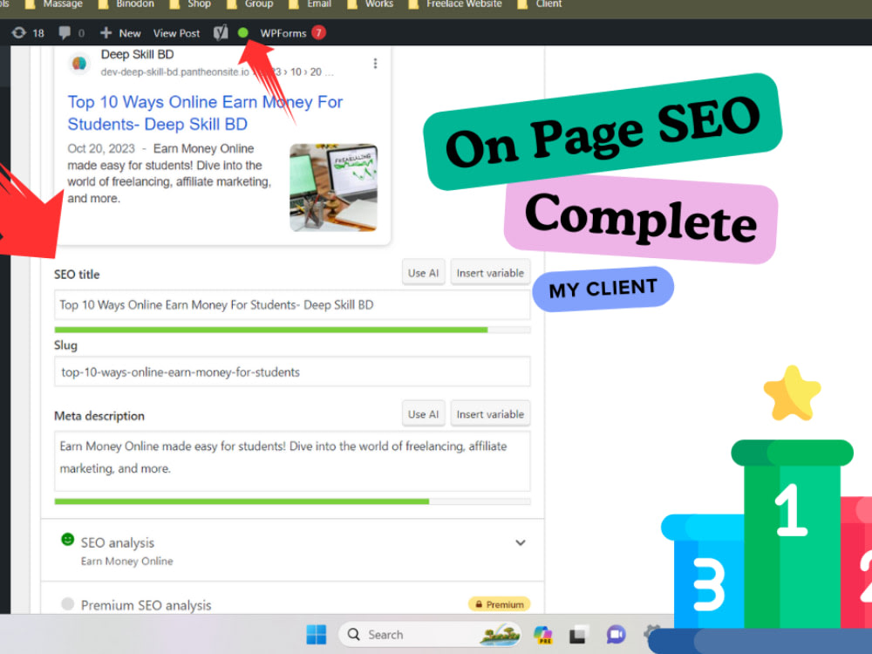Click the SEO analysis chevron arrow
Image resolution: width=872 pixels, height=654 pixels.
pyautogui.click(x=521, y=542)
